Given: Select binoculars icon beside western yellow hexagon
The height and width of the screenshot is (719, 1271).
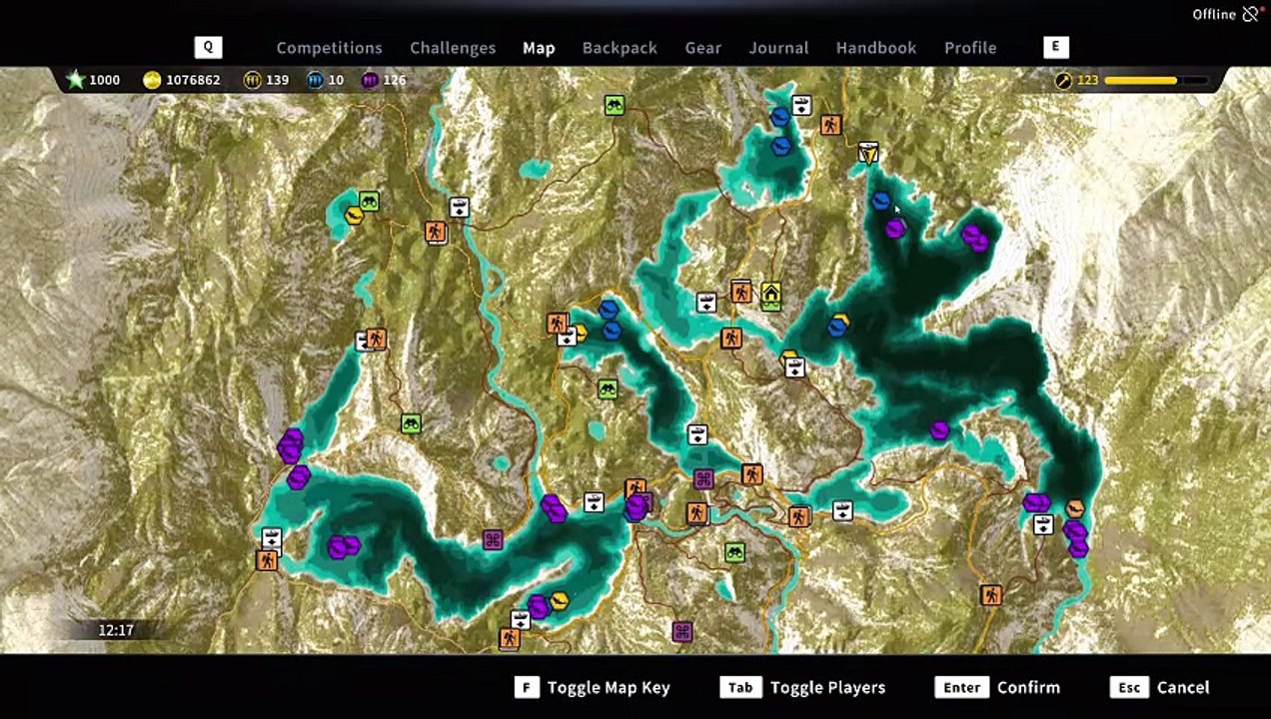Looking at the screenshot, I should pyautogui.click(x=369, y=202).
